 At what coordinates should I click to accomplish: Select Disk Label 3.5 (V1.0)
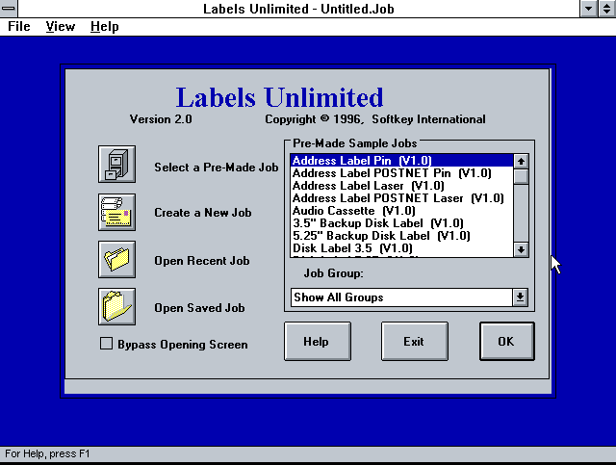401,248
